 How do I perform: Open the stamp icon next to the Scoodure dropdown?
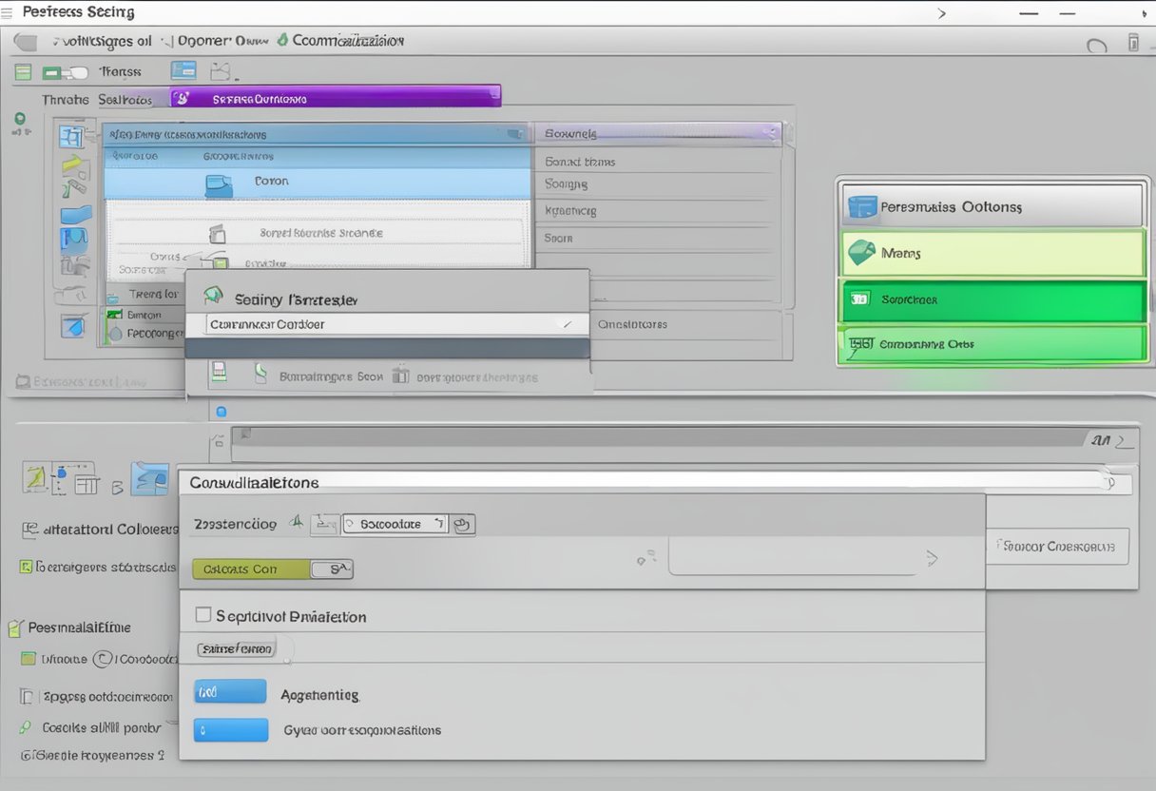point(463,524)
